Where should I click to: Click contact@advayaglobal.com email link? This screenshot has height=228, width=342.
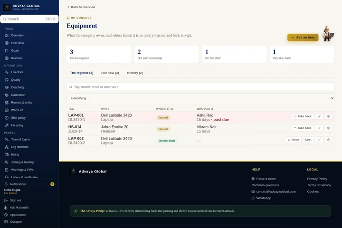point(274,191)
